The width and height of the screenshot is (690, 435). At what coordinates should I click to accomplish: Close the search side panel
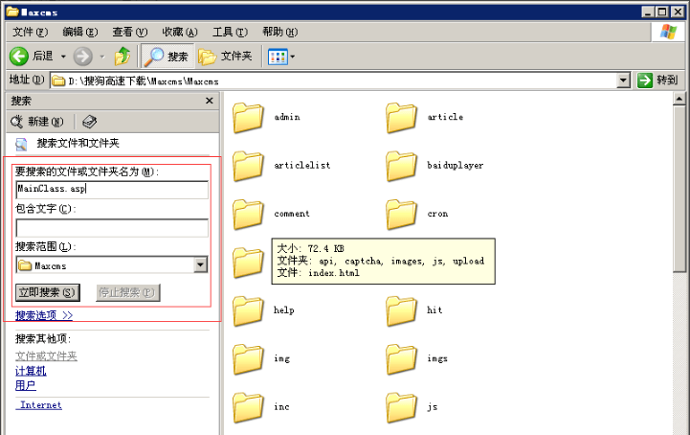(210, 101)
